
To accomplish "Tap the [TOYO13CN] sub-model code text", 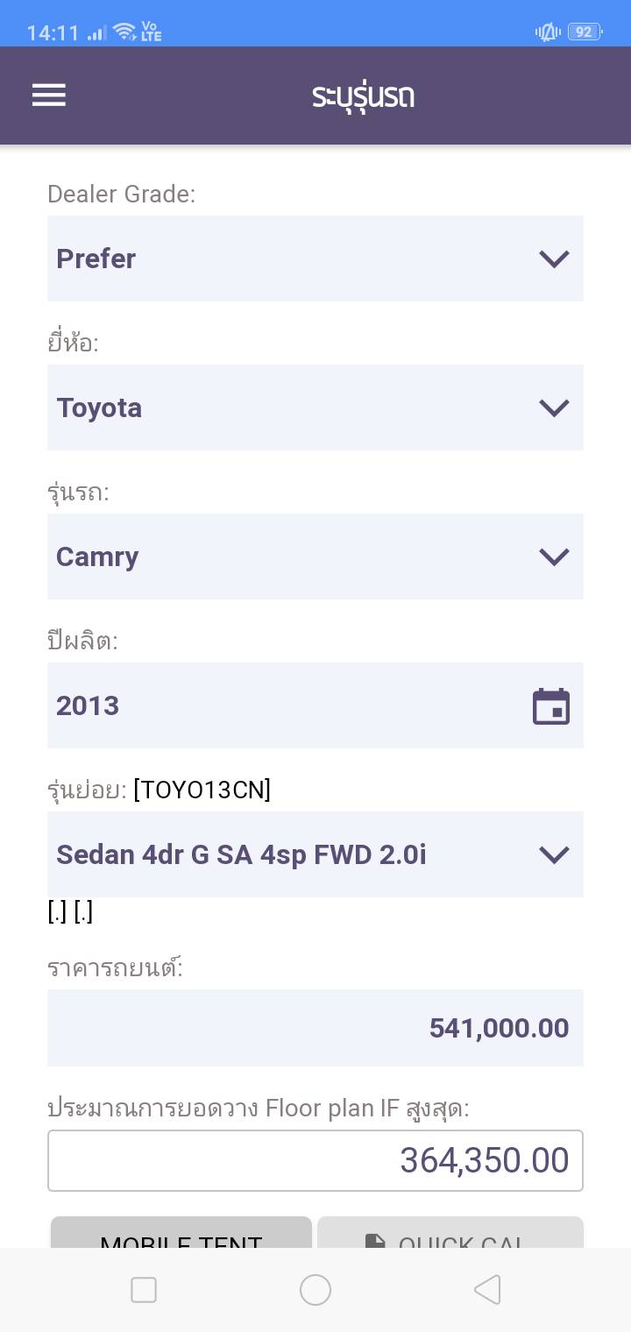I will [x=202, y=790].
